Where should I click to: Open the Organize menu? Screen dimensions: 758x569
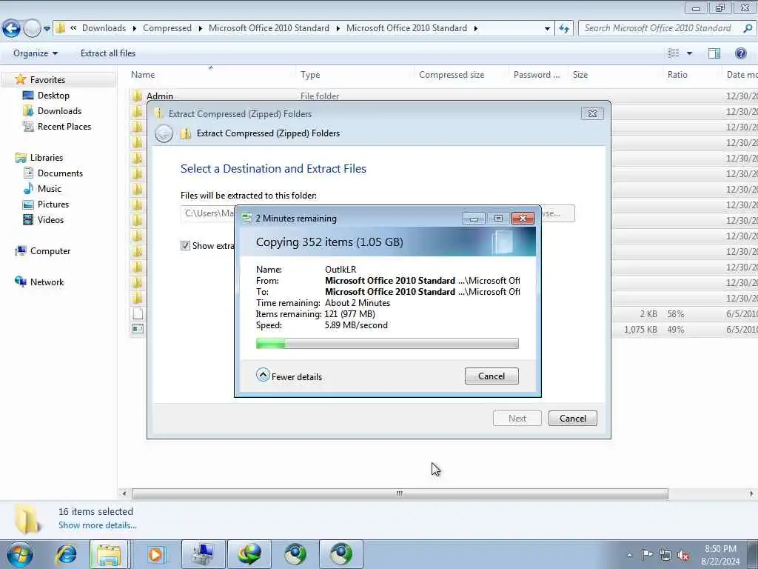(x=36, y=53)
